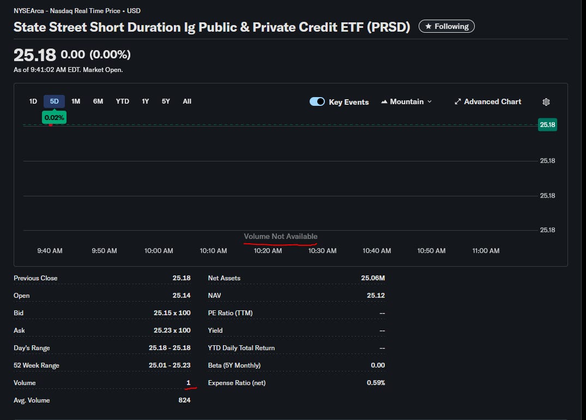The height and width of the screenshot is (420, 586).
Task: Select the 1D range tab
Action: point(33,101)
